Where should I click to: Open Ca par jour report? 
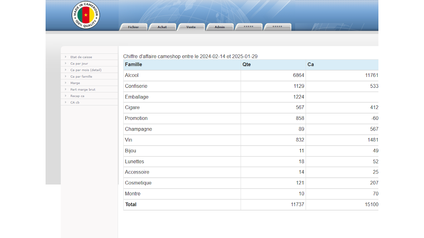79,64
